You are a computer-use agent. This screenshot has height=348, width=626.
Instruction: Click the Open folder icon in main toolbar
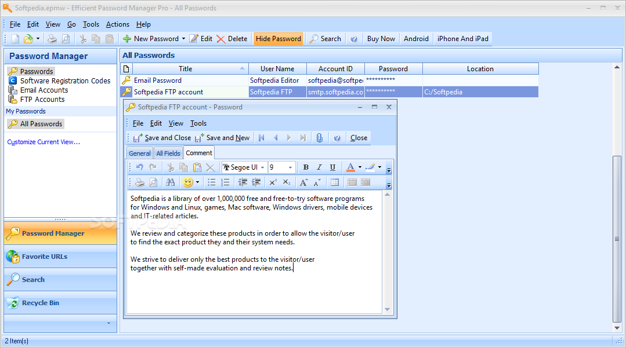(28, 39)
